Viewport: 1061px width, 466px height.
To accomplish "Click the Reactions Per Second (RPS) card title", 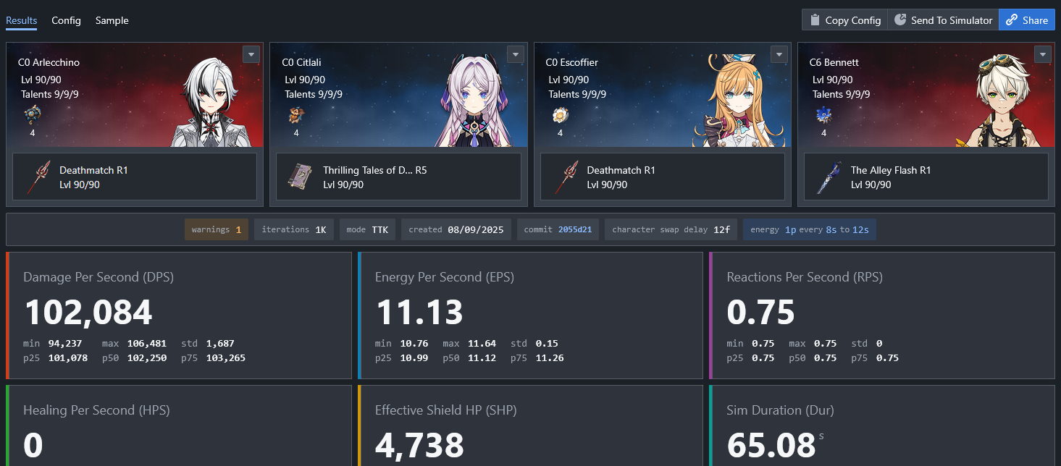I will [805, 277].
